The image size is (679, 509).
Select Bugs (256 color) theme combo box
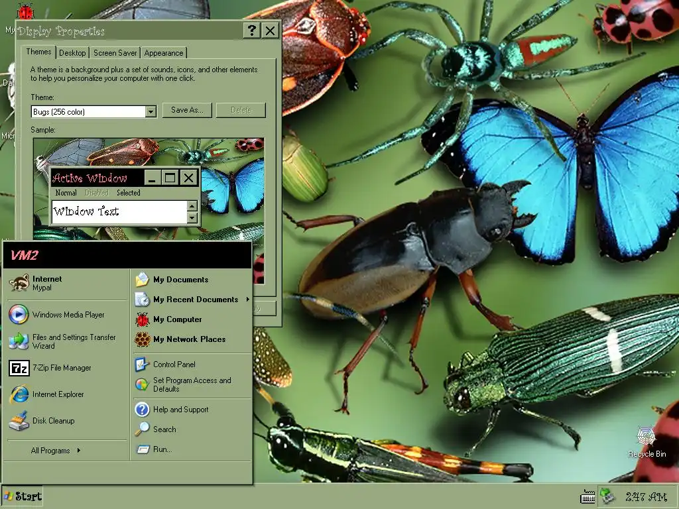[x=93, y=111]
